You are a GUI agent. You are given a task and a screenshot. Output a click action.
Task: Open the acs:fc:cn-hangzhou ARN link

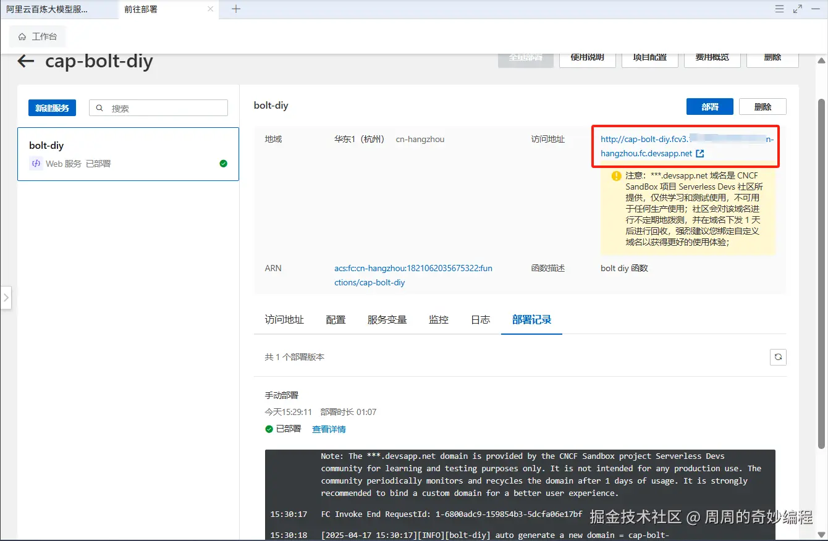click(x=413, y=275)
